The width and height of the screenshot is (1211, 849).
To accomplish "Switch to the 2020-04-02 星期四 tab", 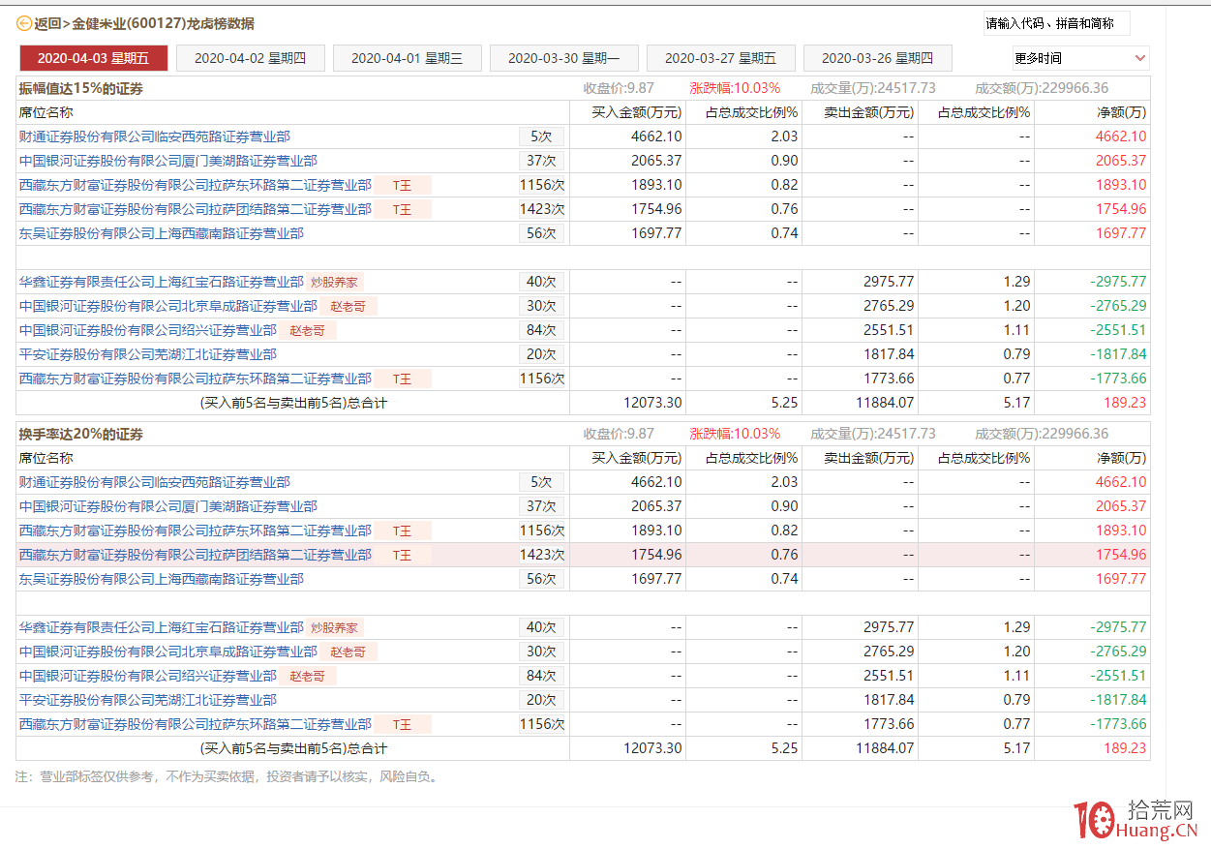I will pos(250,58).
